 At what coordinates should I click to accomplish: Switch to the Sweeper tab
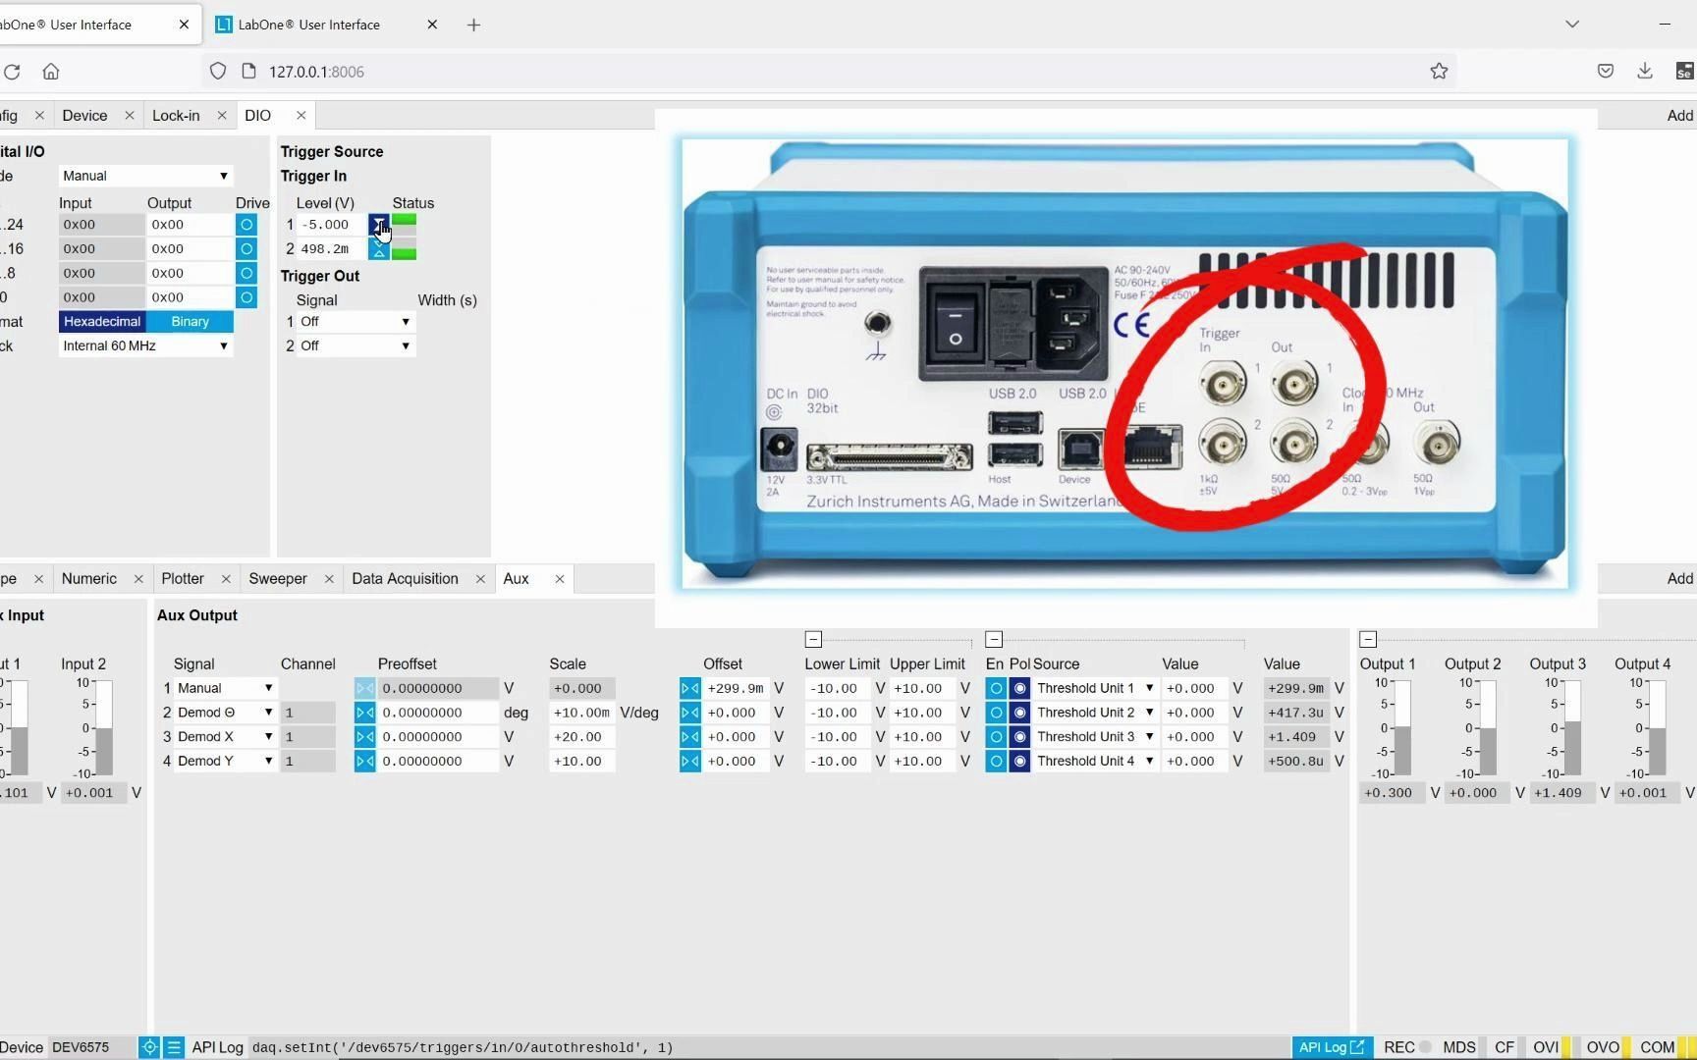point(278,579)
